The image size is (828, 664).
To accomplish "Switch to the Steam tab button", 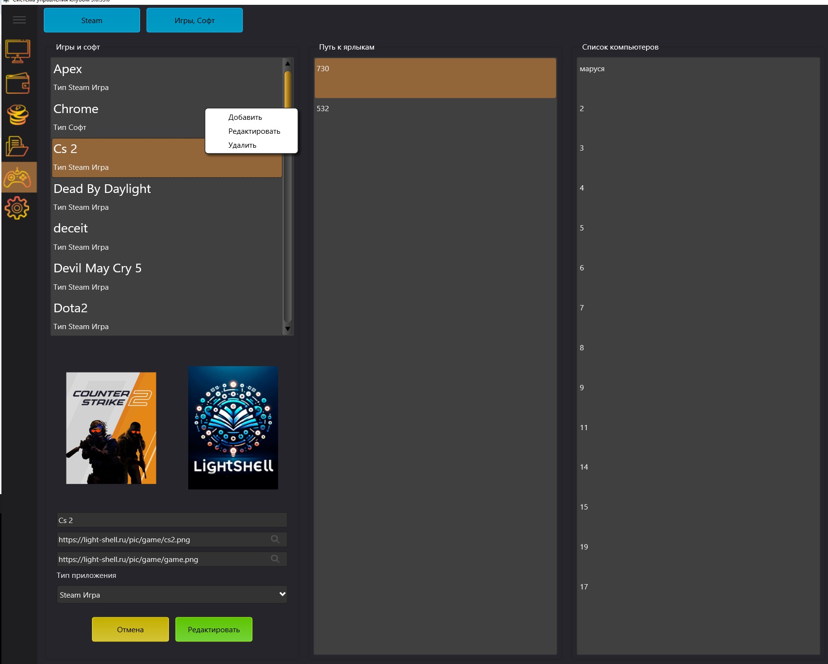I will click(92, 21).
